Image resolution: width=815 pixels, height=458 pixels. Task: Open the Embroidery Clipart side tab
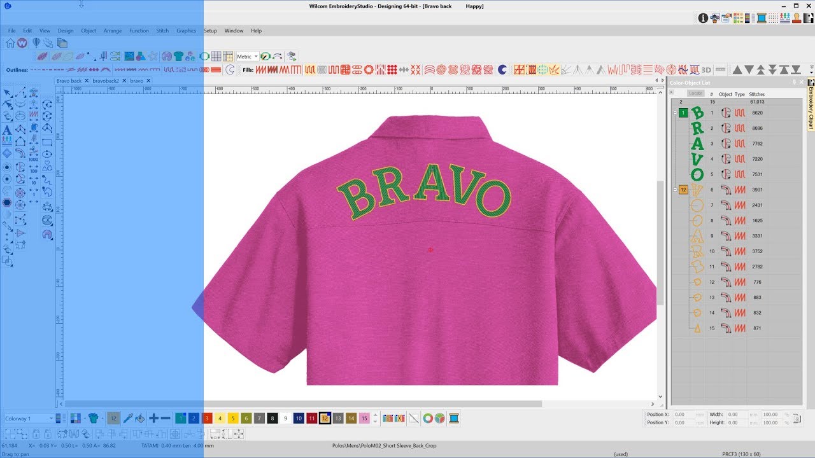point(811,104)
